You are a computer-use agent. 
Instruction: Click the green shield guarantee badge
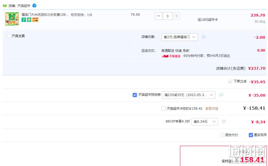tap(29, 20)
